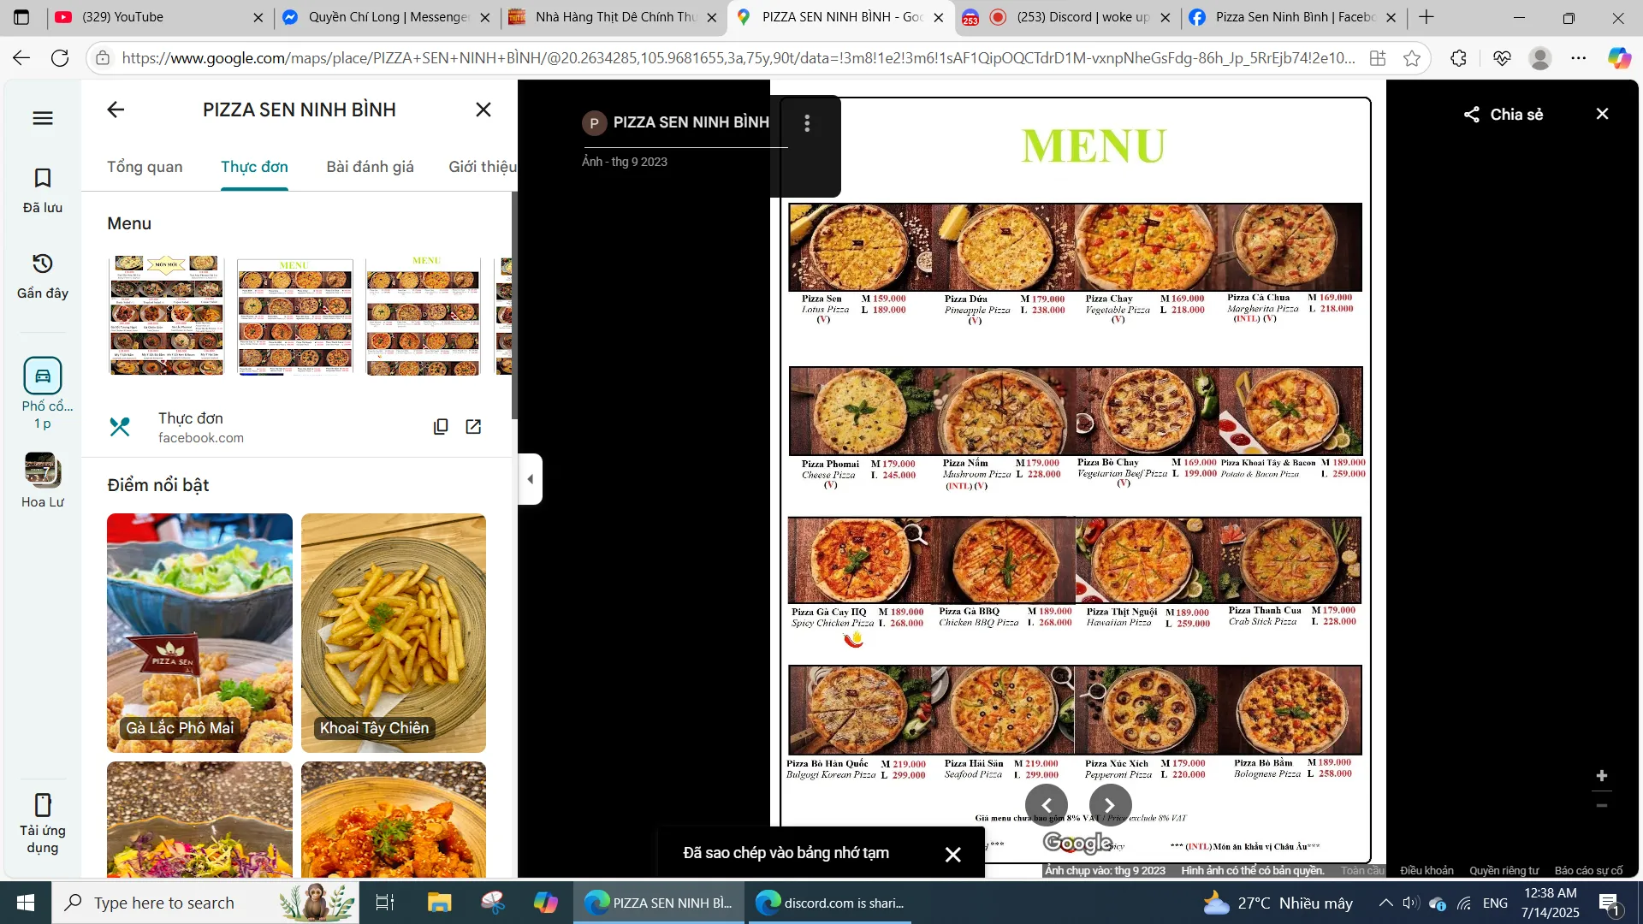Open the Windows notification center
The width and height of the screenshot is (1643, 924).
(1609, 903)
